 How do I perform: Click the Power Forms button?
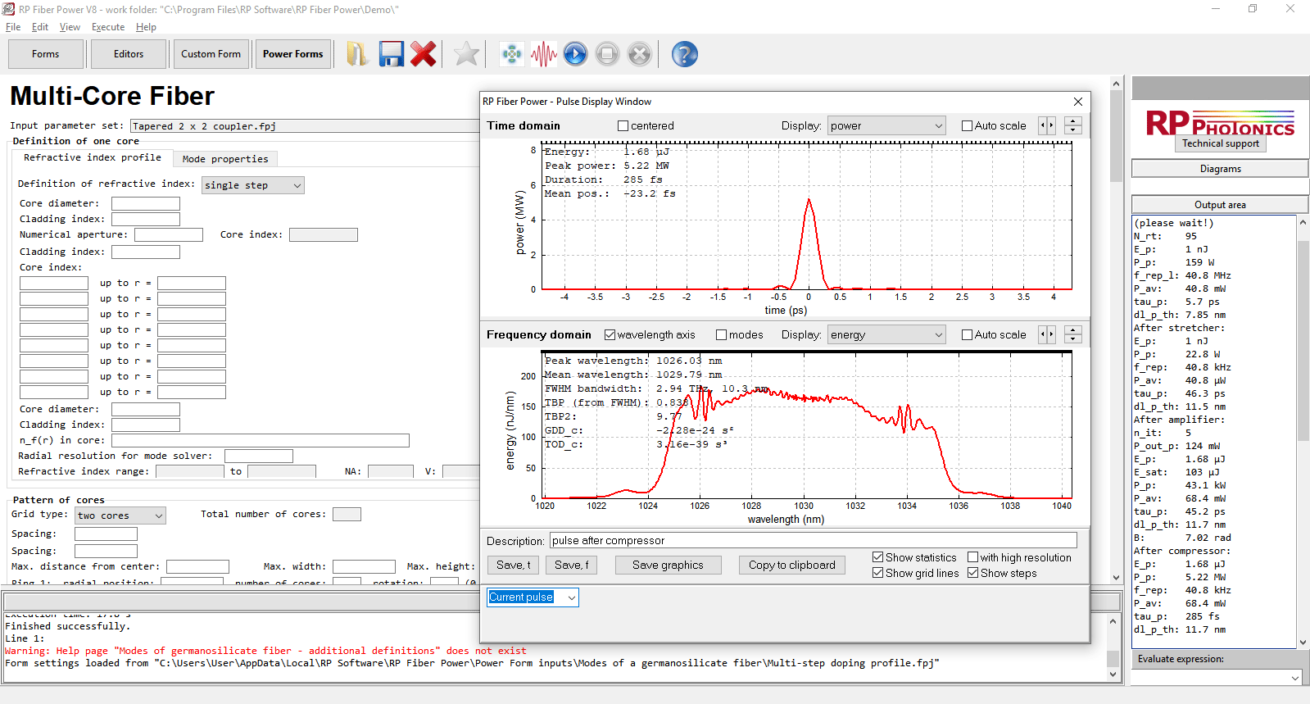pyautogui.click(x=293, y=54)
